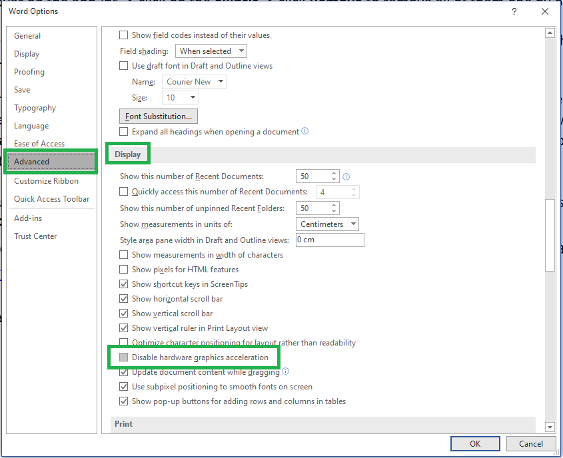The width and height of the screenshot is (563, 458).
Task: Open draft font Name dropdown Courier New
Action: click(x=195, y=82)
